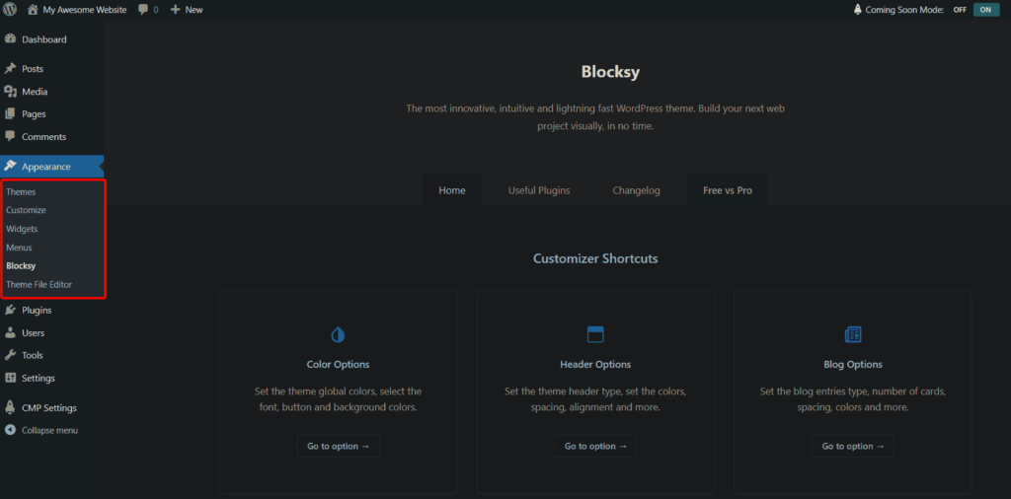Open Customize in Appearance submenu
1011x499 pixels.
pos(26,210)
